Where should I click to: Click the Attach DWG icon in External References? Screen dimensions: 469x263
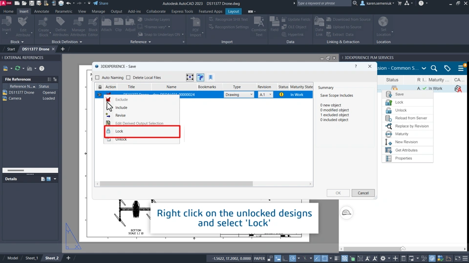(5, 68)
